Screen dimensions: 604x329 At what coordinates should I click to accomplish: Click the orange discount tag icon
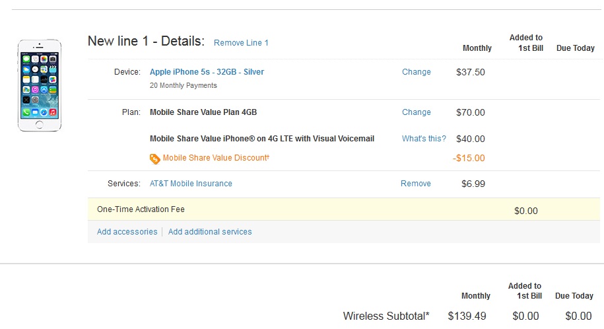[x=155, y=159]
